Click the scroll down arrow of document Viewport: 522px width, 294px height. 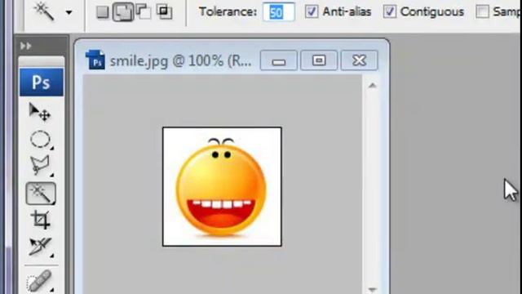pos(373,290)
